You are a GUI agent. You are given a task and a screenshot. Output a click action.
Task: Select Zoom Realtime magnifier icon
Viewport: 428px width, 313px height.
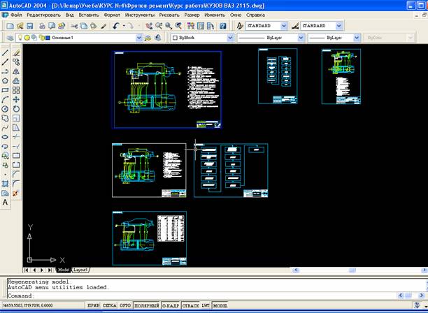click(x=159, y=26)
